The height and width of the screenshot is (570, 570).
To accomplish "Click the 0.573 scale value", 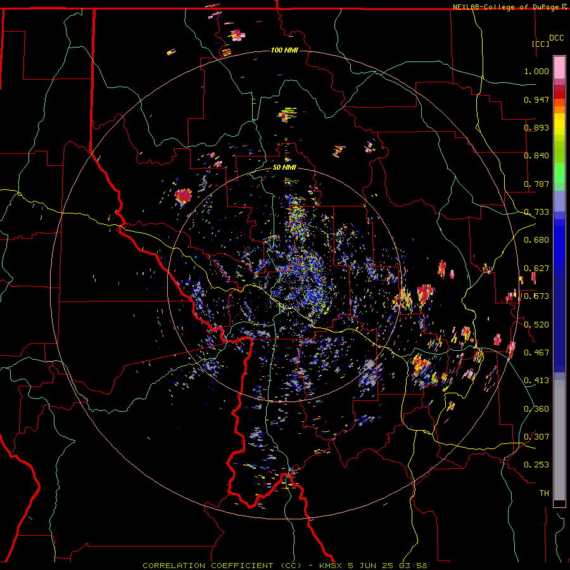I will point(536,296).
